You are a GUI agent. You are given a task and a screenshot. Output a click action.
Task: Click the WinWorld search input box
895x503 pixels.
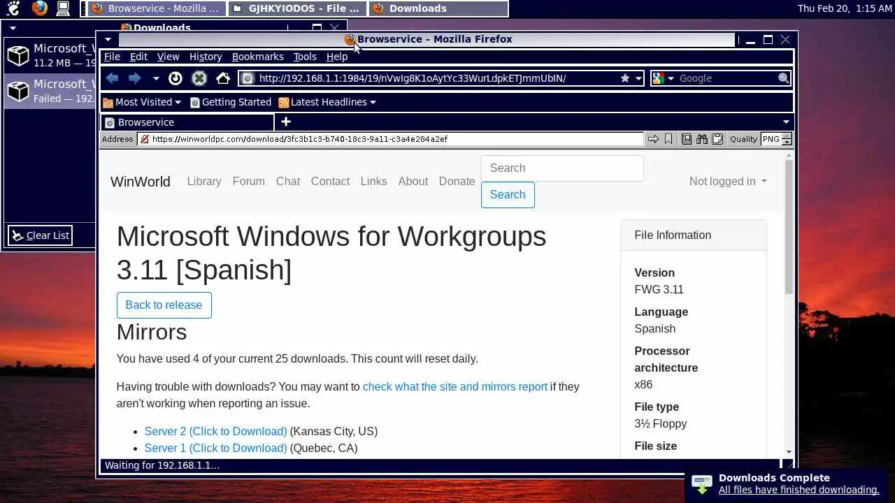[x=562, y=168]
